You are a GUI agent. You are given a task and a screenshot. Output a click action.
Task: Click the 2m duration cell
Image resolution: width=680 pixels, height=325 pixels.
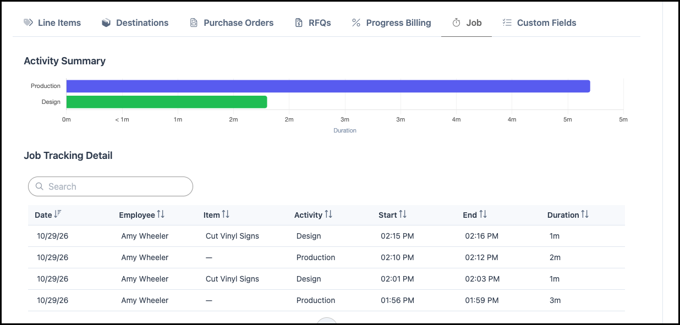555,257
